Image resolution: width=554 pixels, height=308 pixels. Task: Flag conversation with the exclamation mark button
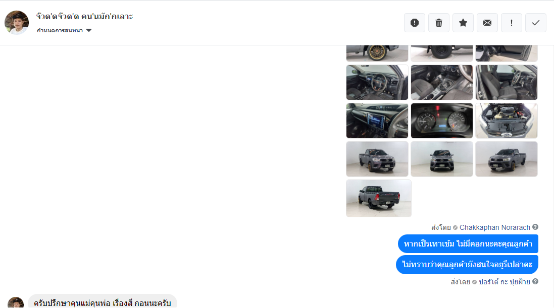point(512,23)
